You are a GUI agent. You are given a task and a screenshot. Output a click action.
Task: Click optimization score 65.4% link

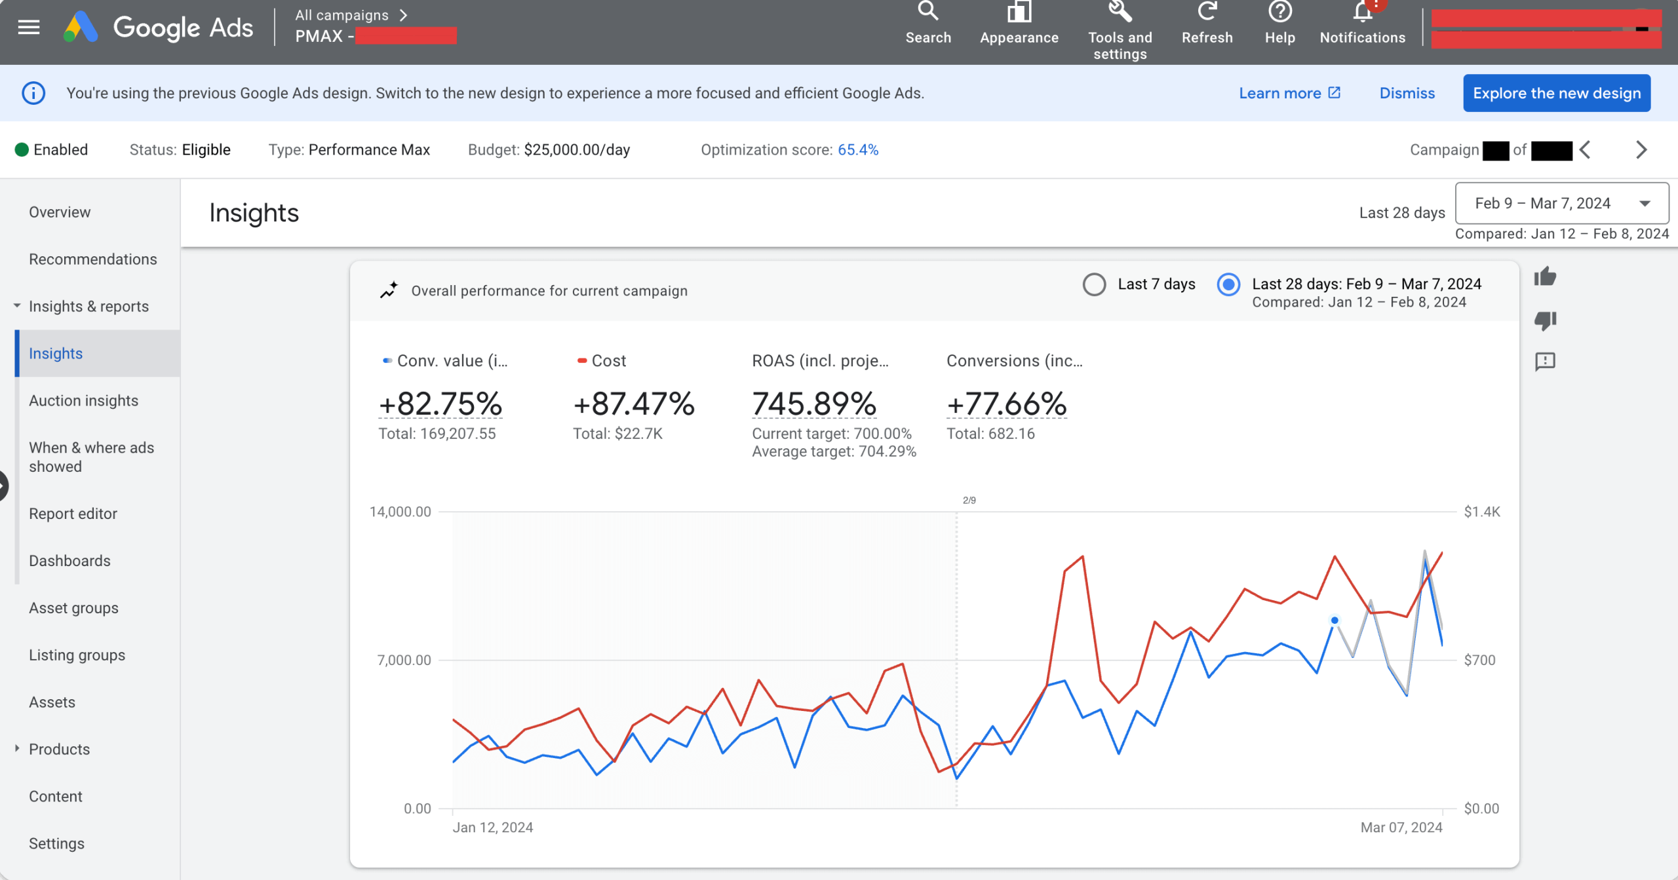(x=858, y=150)
